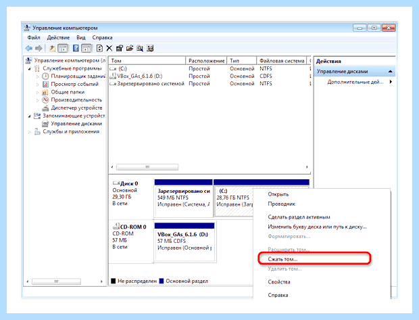Select the Управление дисками tree icon
The image size is (419, 320).
point(45,124)
